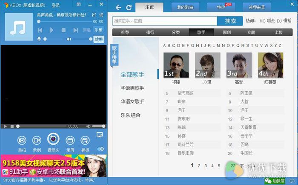Click the 加微信 WeChat button
The height and width of the screenshot is (185, 298).
(275, 181)
